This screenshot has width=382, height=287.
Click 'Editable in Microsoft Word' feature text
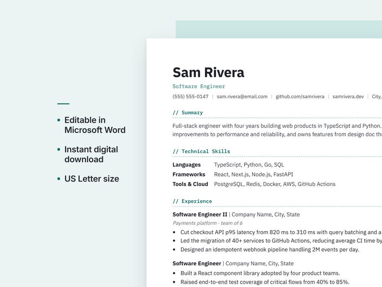click(x=95, y=125)
